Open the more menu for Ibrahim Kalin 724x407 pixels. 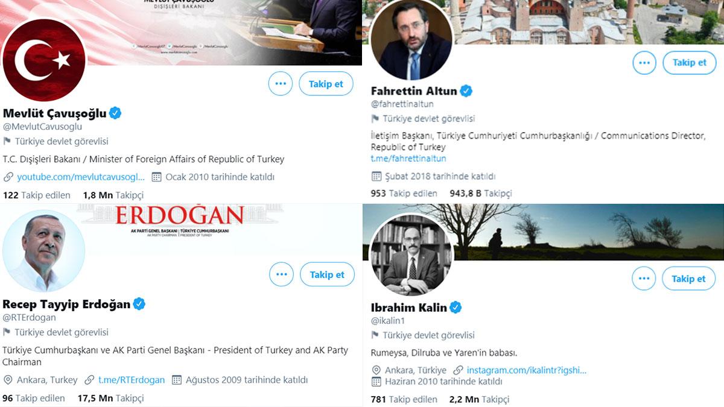click(644, 279)
